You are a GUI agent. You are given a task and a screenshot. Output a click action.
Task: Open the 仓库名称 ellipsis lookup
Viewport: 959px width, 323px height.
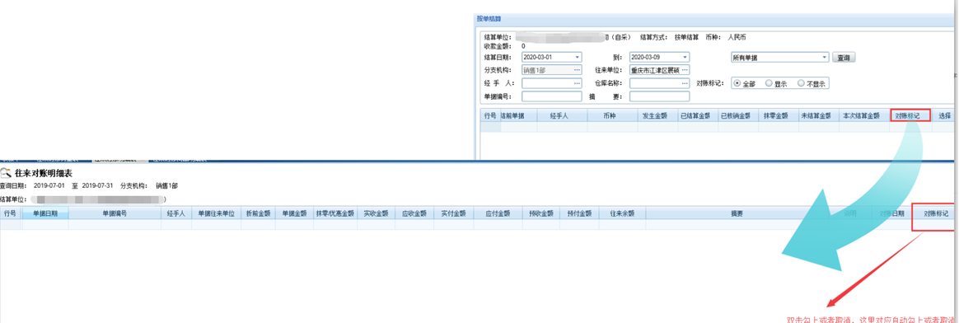[x=685, y=82]
